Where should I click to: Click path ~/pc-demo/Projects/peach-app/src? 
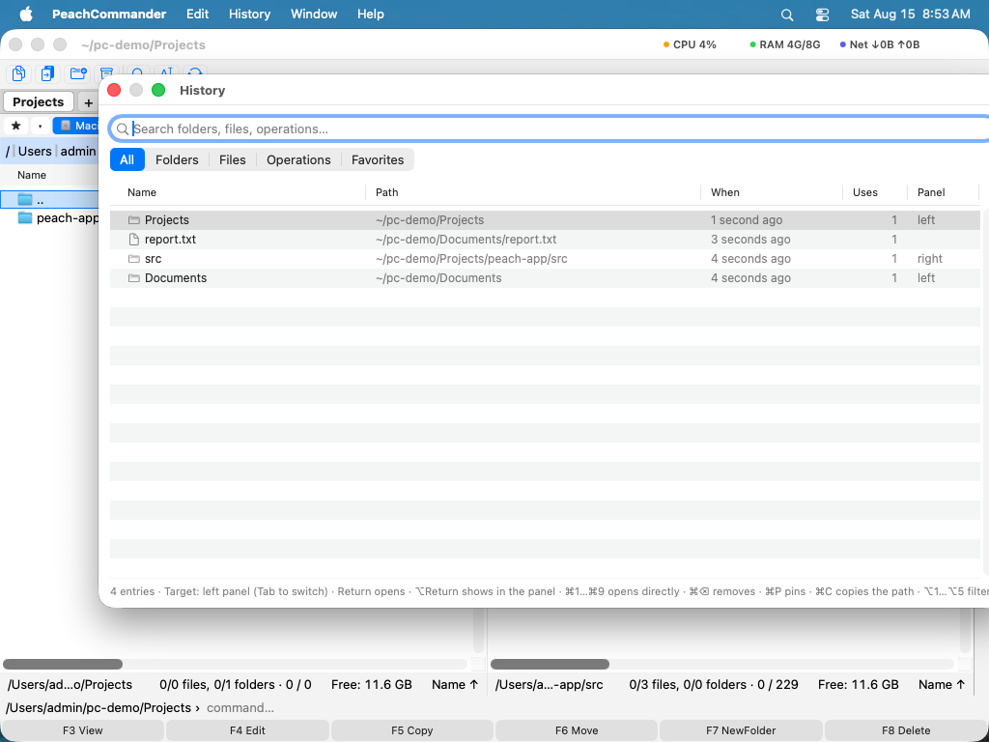pyautogui.click(x=471, y=259)
